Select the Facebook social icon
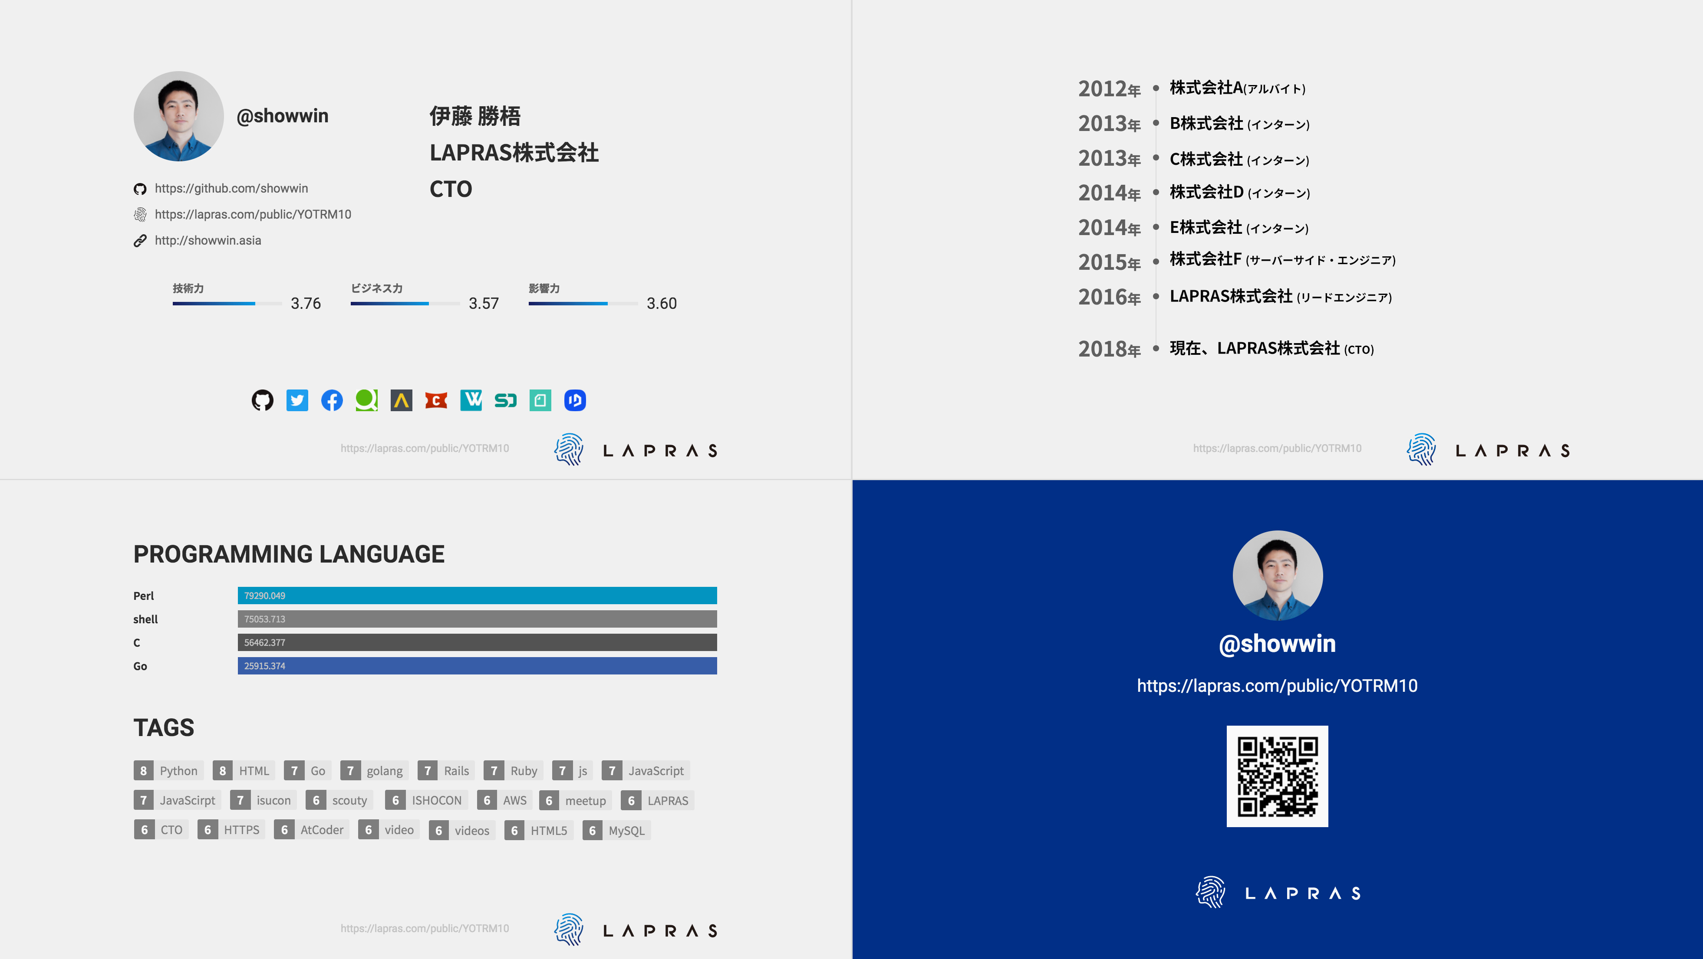Screen dimensions: 1703x959 [x=331, y=402]
